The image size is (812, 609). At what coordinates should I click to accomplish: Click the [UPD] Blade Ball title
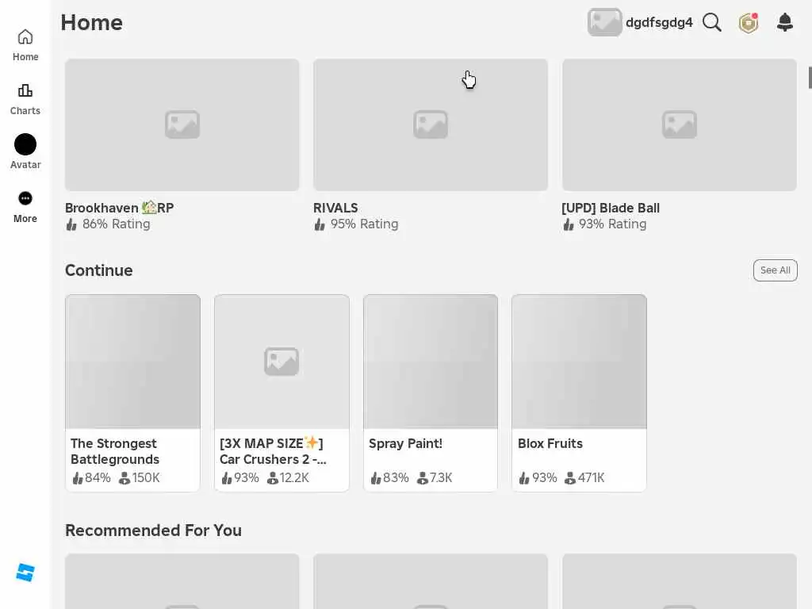point(611,209)
